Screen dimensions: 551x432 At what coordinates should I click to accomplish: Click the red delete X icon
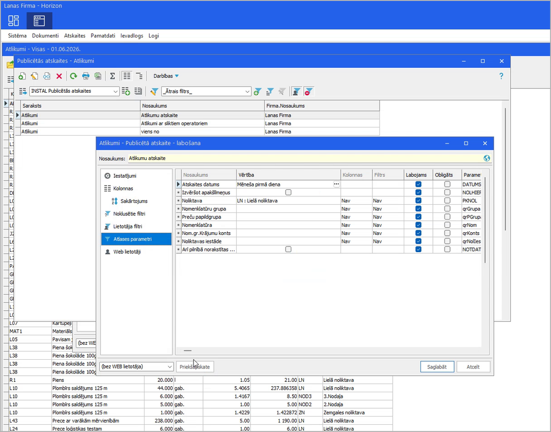59,76
